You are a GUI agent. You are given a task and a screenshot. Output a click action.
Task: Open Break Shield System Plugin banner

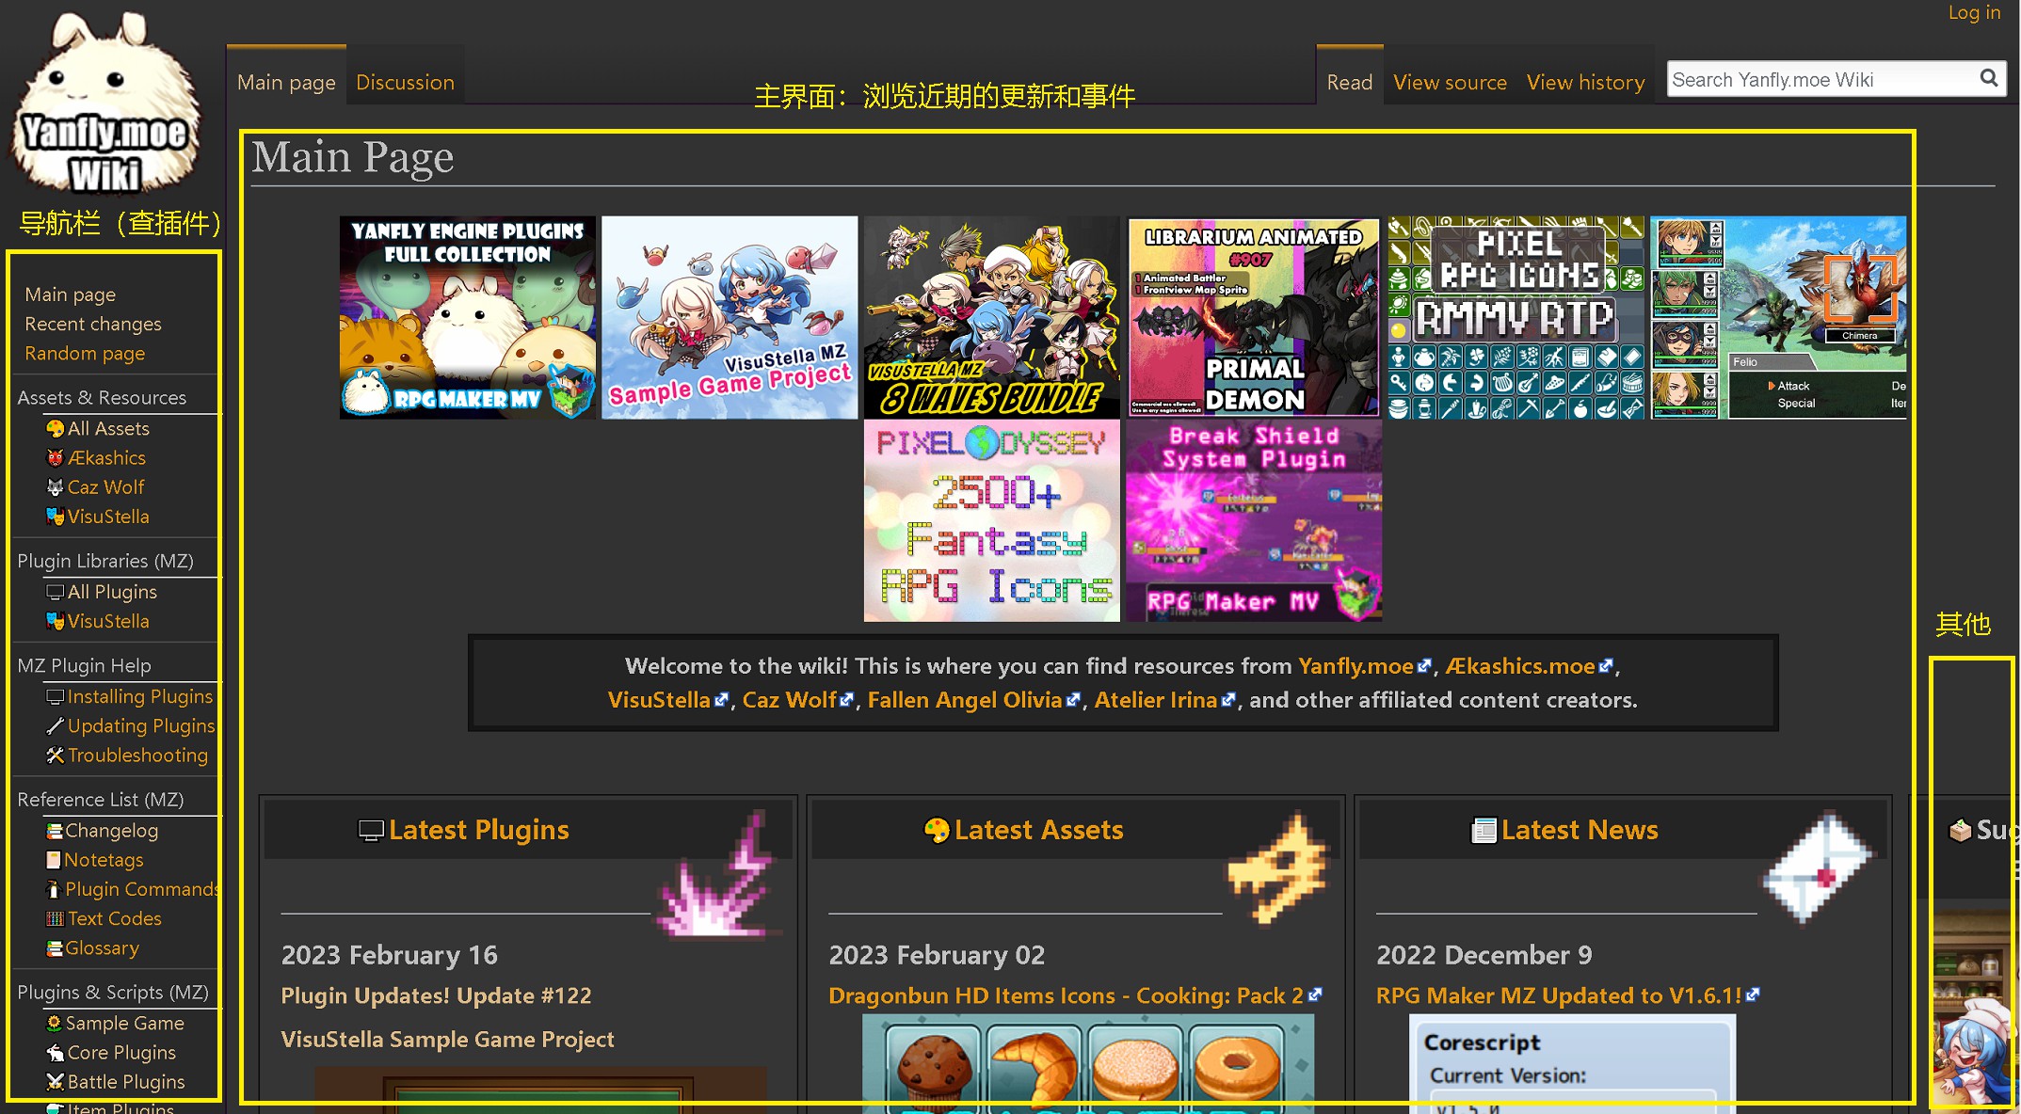(1254, 520)
